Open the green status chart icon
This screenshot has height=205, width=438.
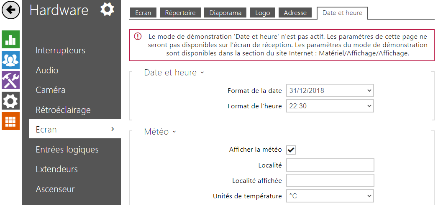[10, 39]
